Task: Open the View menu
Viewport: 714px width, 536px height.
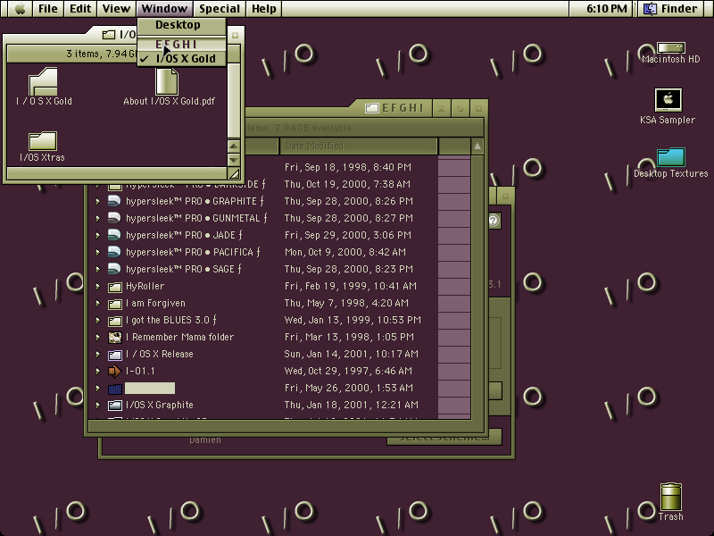Action: pyautogui.click(x=116, y=9)
